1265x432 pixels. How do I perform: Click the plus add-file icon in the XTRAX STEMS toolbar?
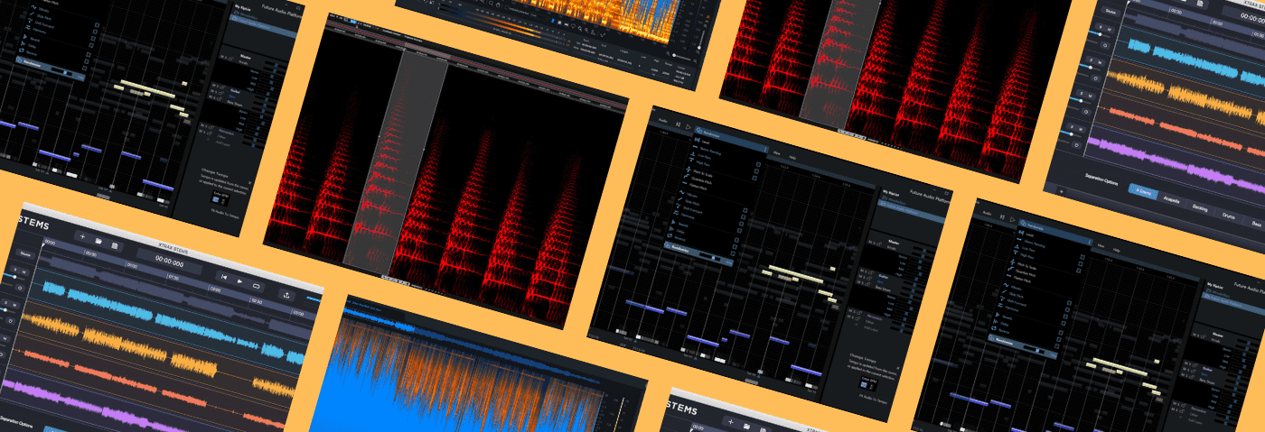(82, 236)
